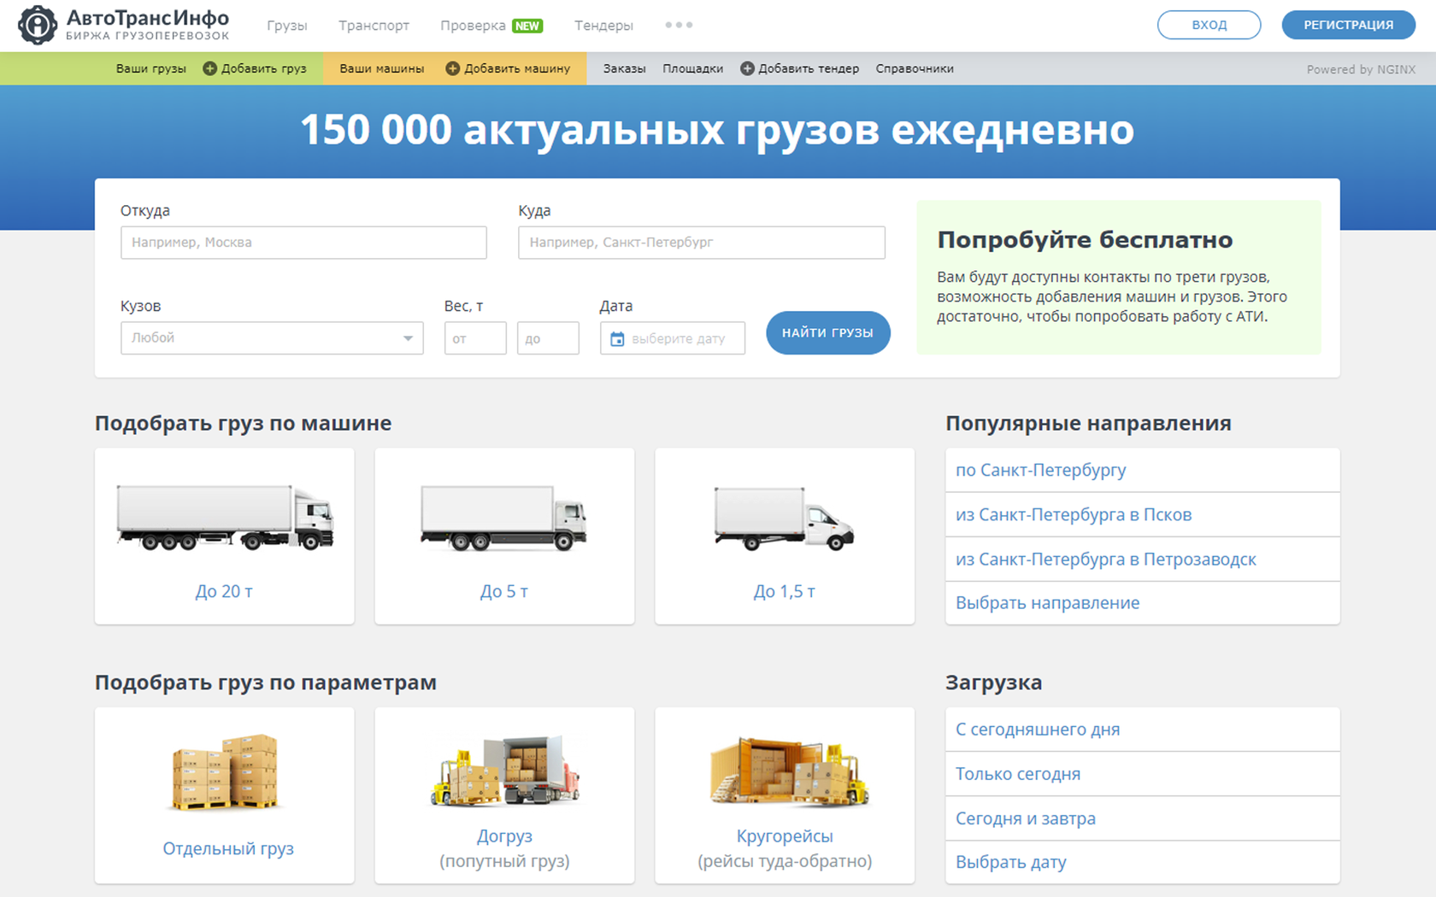Open the Транспорт menu
Screen dimensions: 1436x897
point(374,26)
